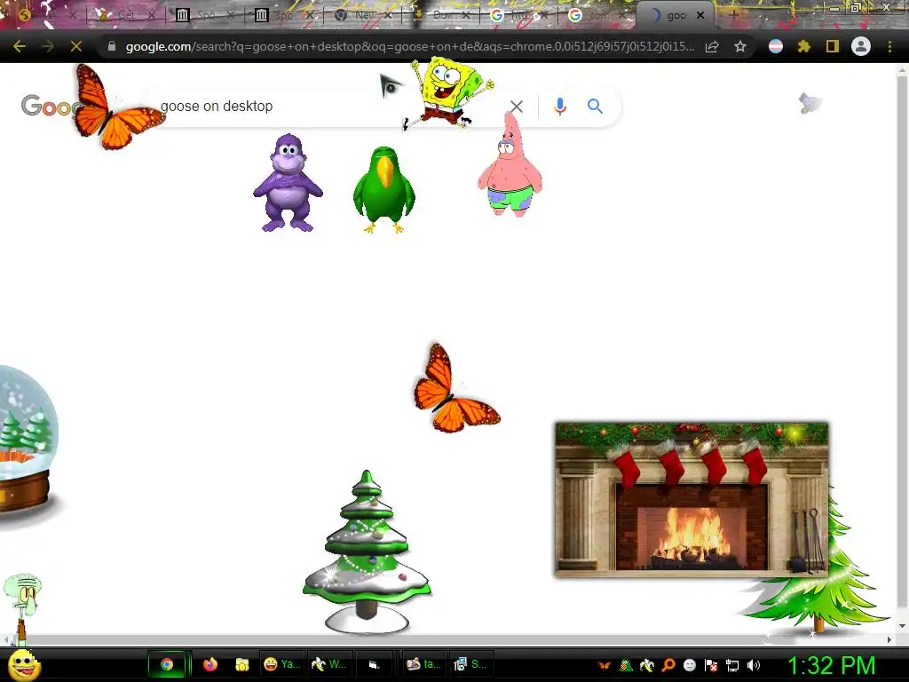909x682 pixels.
Task: Click the butterfly icon in system tray
Action: click(x=605, y=666)
